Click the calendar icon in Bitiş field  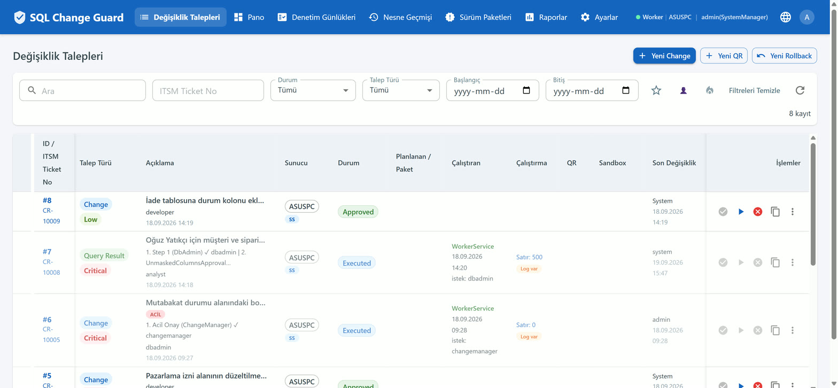tap(626, 90)
